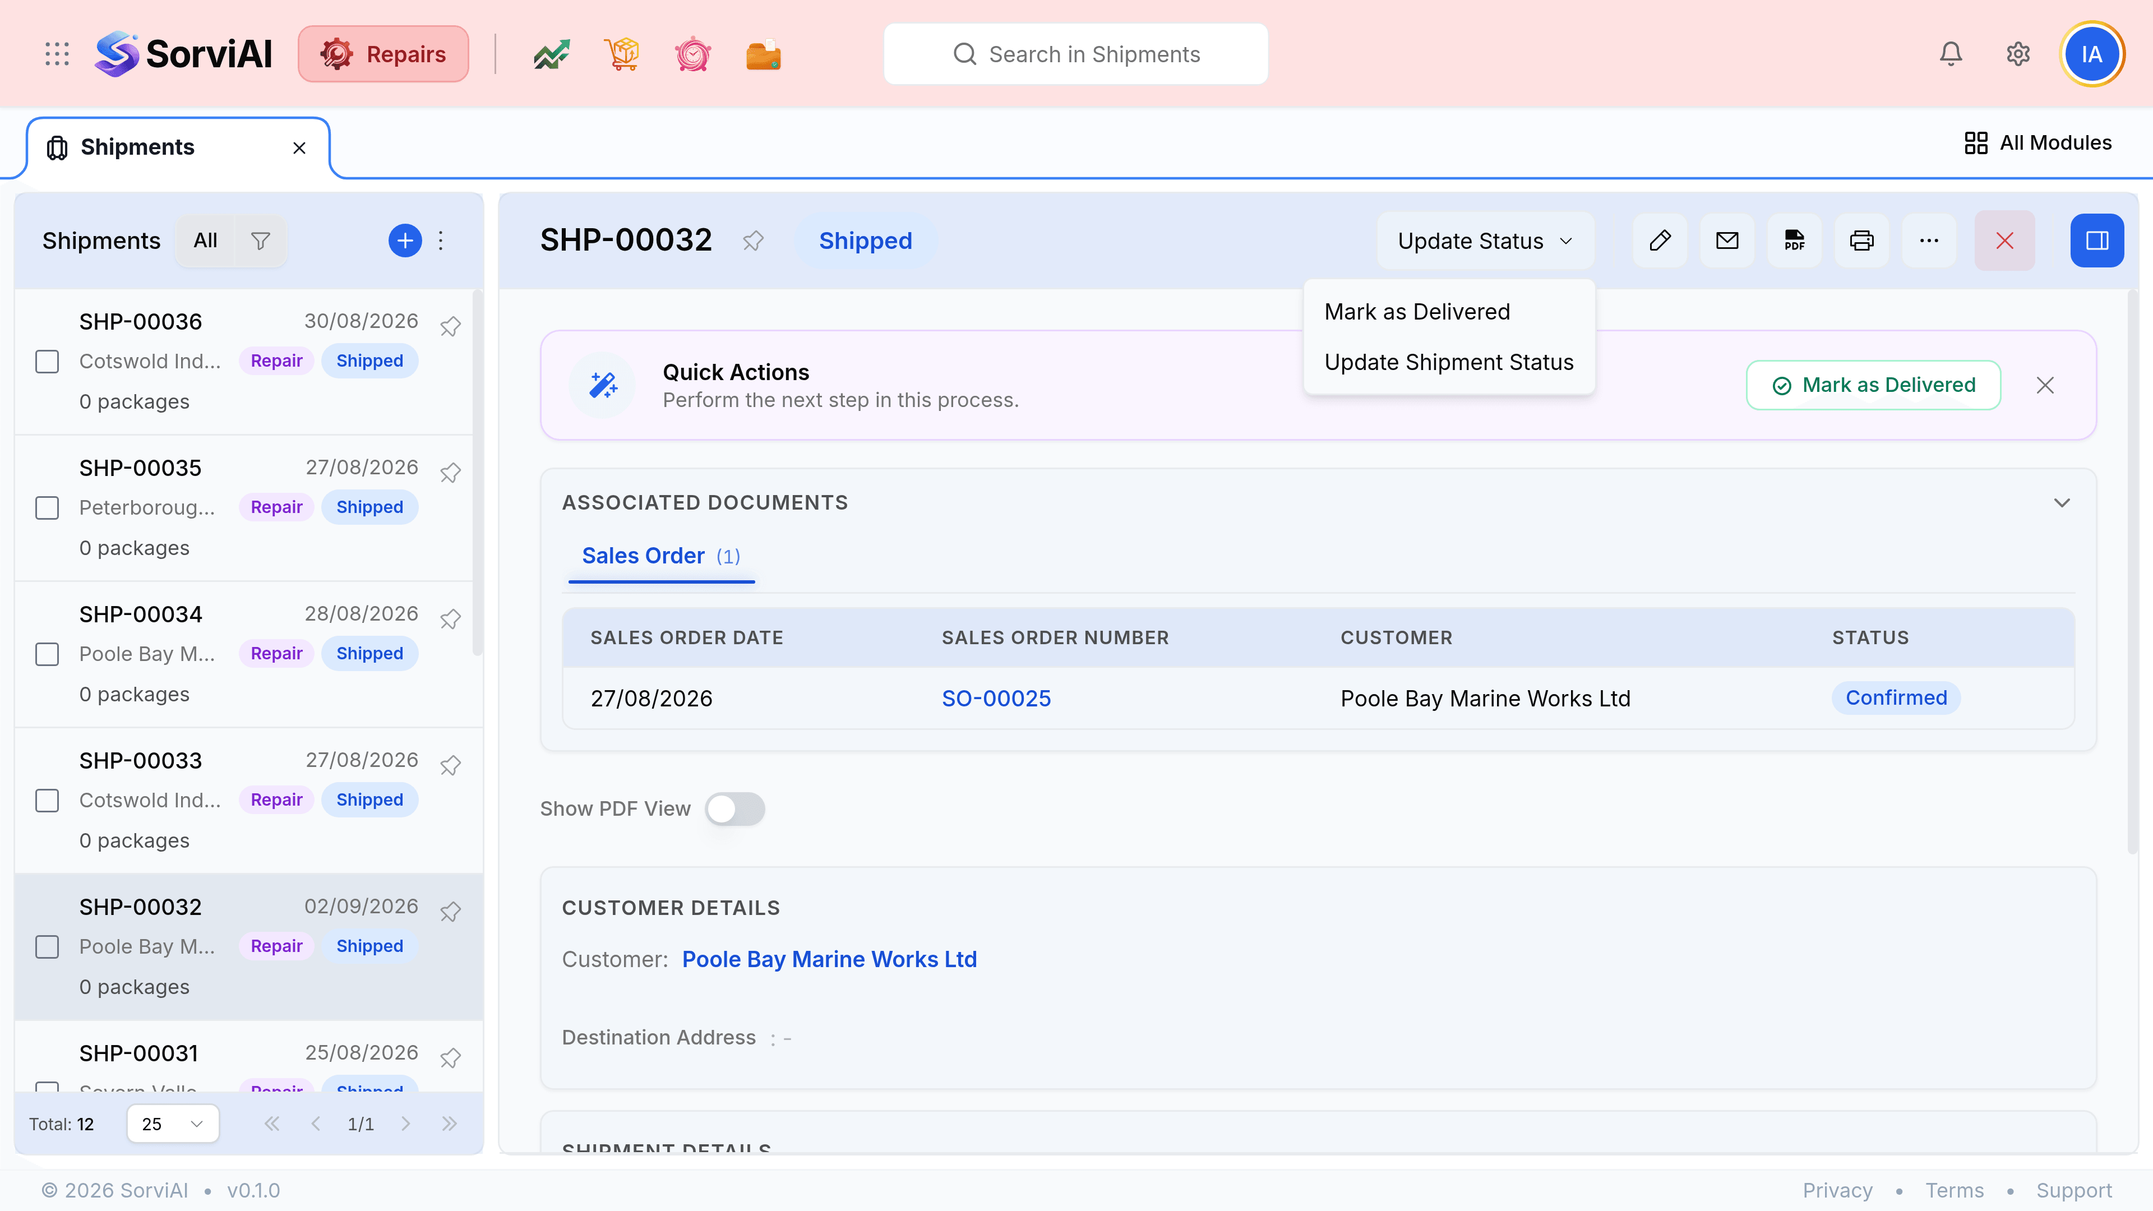The width and height of the screenshot is (2153, 1211).
Task: Enable the Show PDF View toggle
Action: click(734, 809)
